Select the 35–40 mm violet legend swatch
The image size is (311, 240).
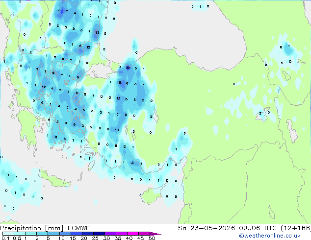point(122,234)
